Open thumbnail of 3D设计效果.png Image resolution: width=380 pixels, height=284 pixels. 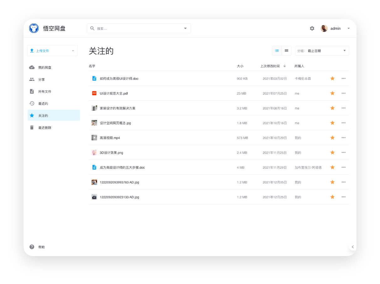(x=94, y=152)
